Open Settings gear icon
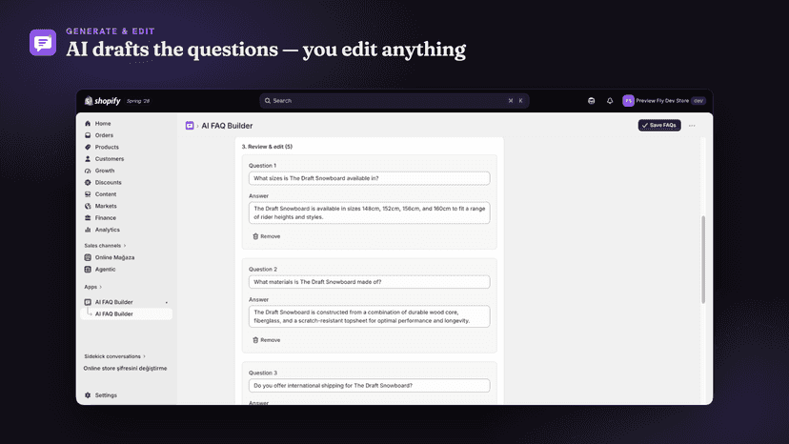The width and height of the screenshot is (789, 444). (88, 395)
